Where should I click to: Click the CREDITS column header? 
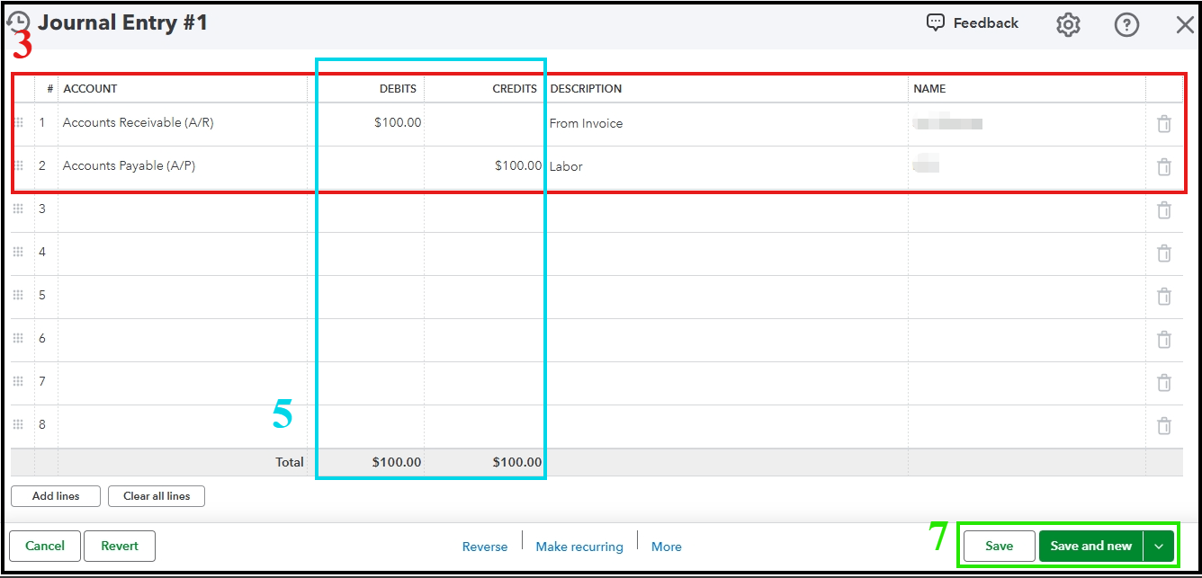pyautogui.click(x=515, y=89)
